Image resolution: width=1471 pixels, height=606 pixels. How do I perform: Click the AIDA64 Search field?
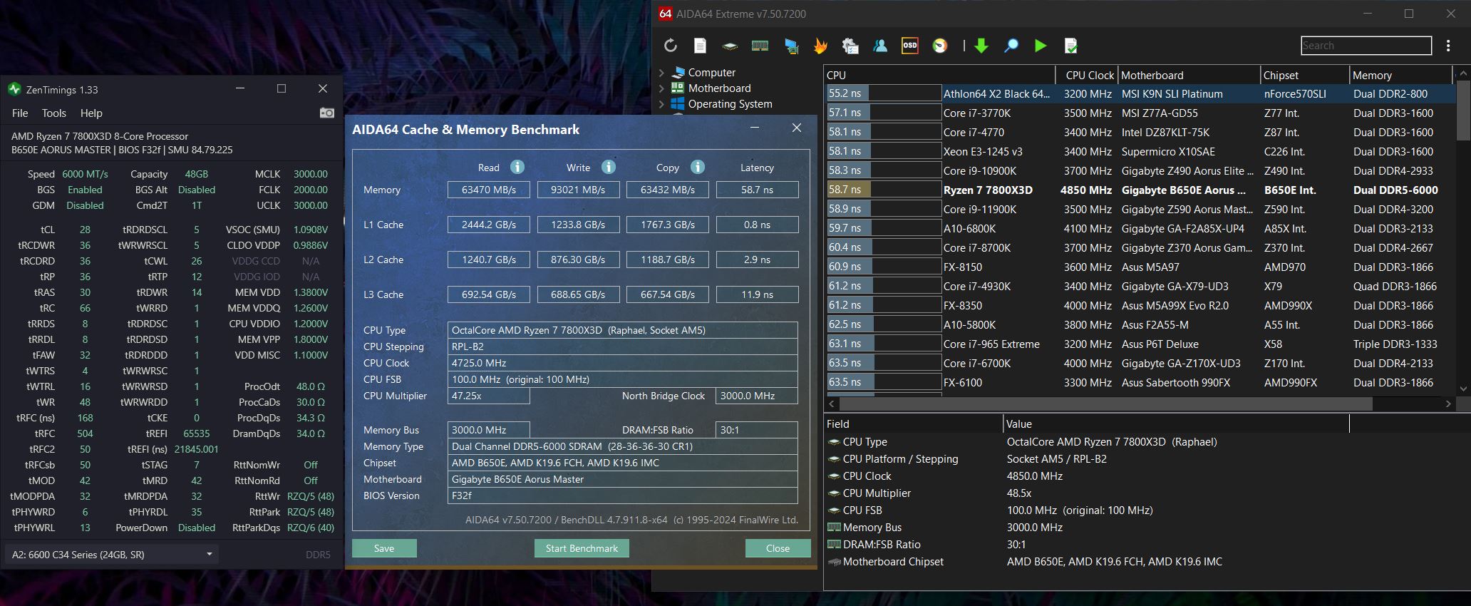pos(1366,46)
